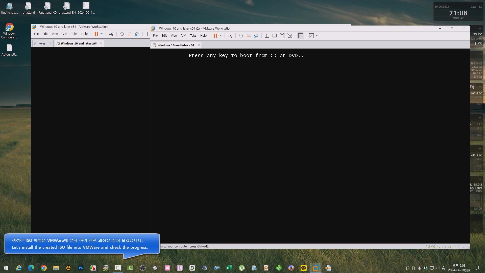Revert to snapshot in back VMware window
Screen dimensions: 485x273
coord(130,34)
